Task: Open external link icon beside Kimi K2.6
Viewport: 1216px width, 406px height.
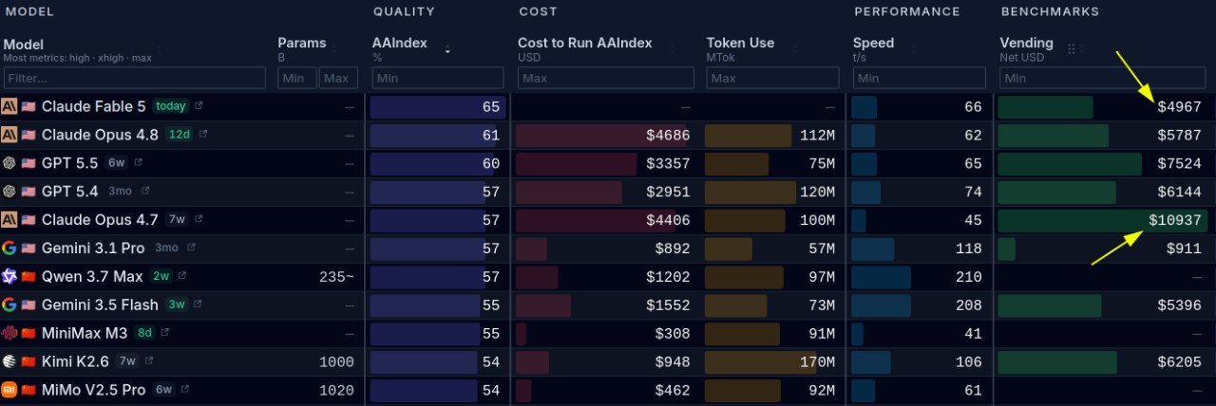Action: click(x=150, y=361)
